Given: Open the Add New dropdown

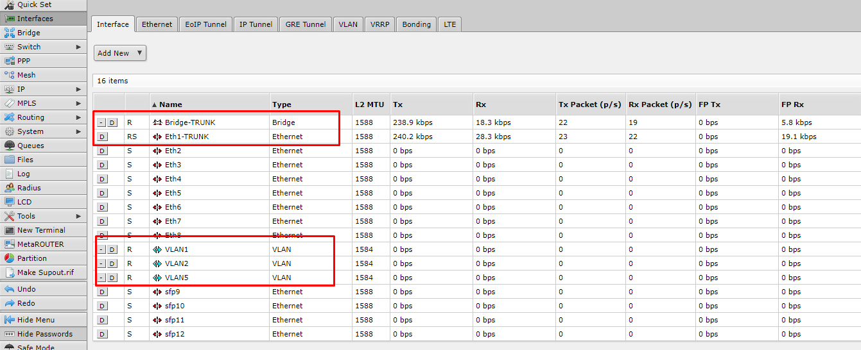Looking at the screenshot, I should pos(120,53).
